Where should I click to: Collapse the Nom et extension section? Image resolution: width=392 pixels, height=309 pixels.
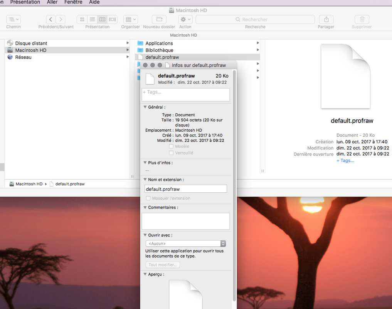[x=145, y=180]
